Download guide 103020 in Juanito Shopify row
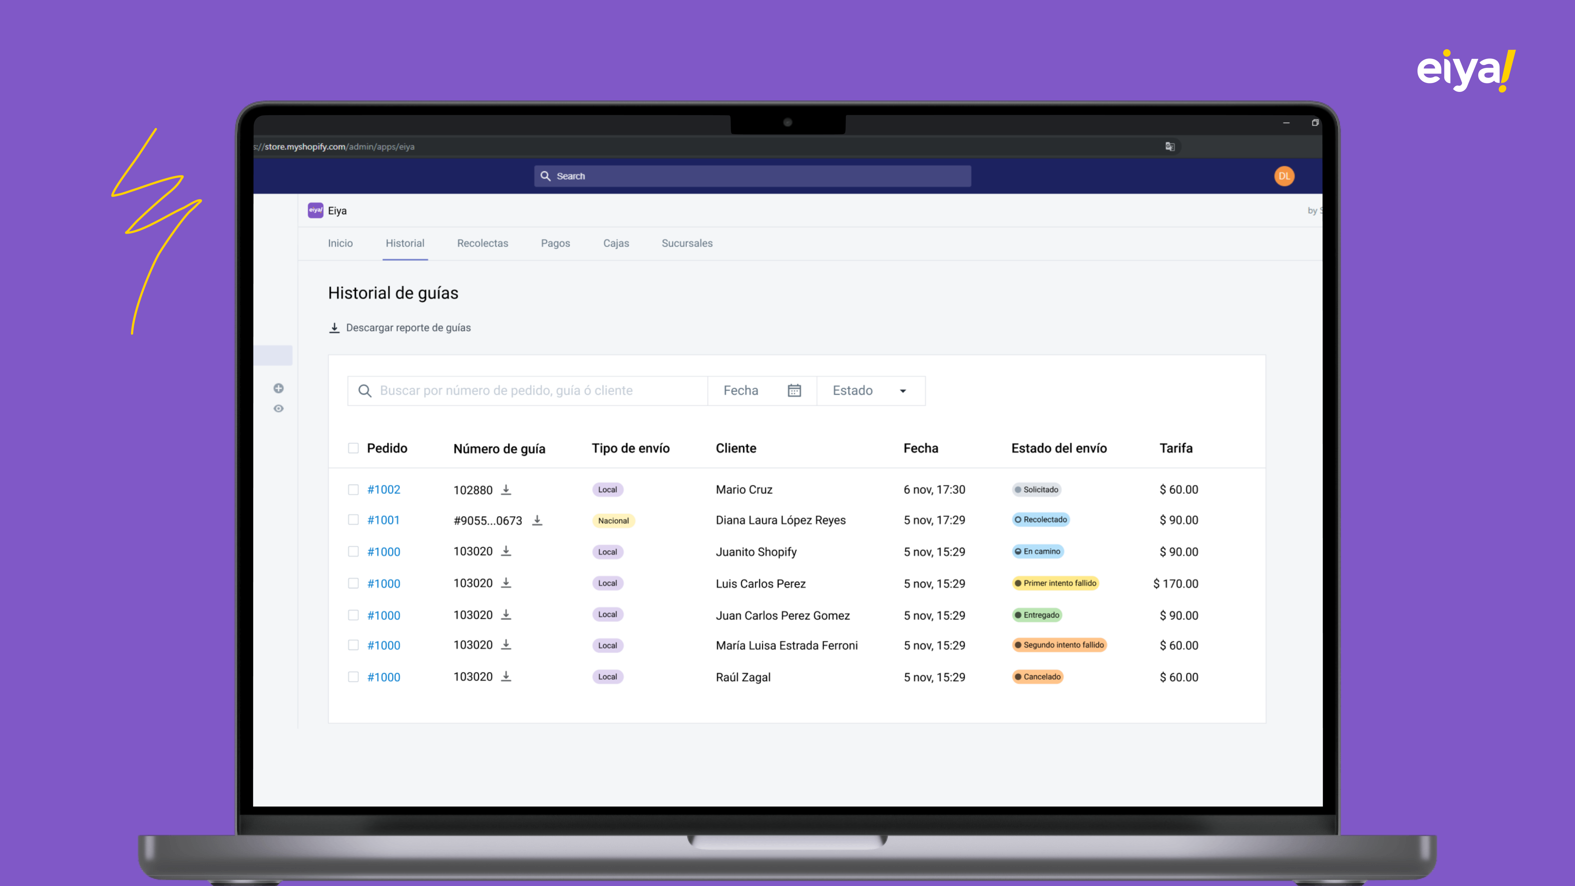 click(506, 551)
